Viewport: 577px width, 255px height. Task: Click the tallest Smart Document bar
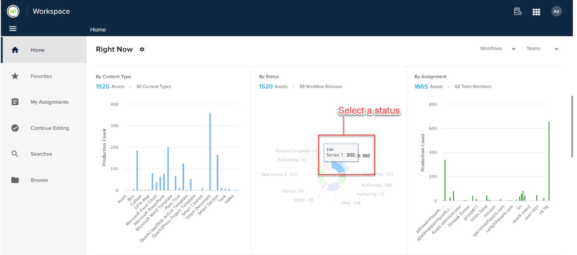[210, 152]
